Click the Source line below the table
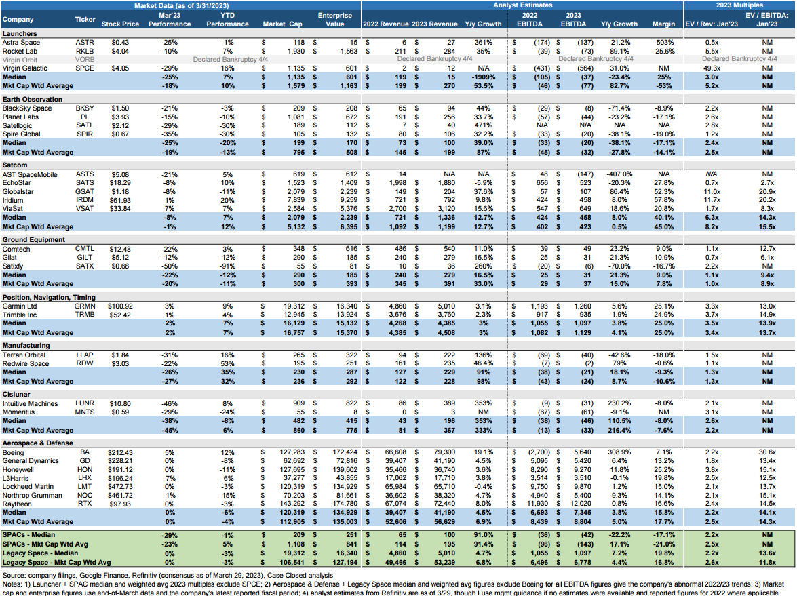 168,576
